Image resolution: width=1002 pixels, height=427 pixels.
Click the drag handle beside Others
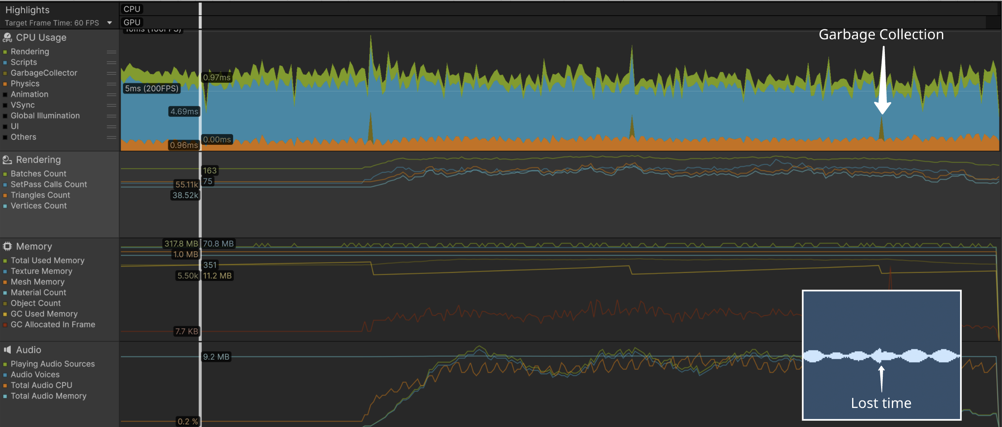[111, 137]
